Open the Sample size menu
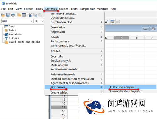 coord(87,9)
